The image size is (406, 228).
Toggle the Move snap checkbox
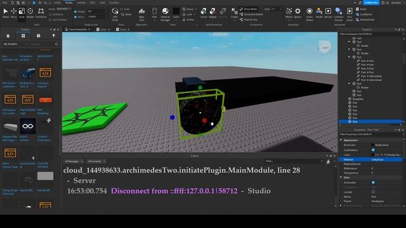(75, 17)
